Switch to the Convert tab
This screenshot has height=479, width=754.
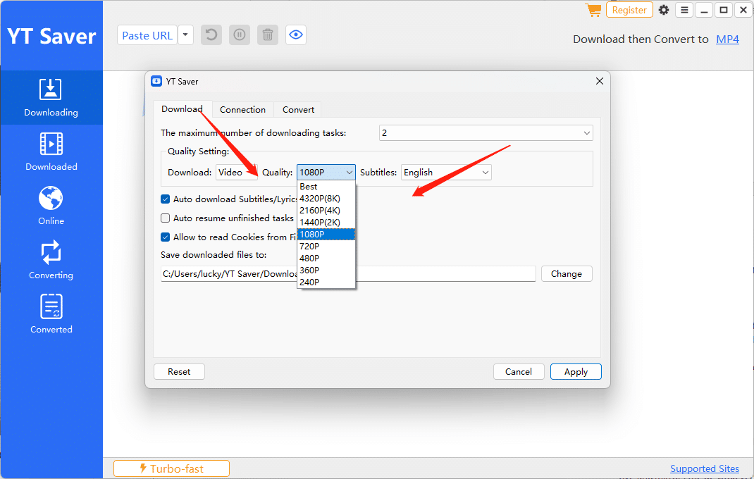click(298, 110)
